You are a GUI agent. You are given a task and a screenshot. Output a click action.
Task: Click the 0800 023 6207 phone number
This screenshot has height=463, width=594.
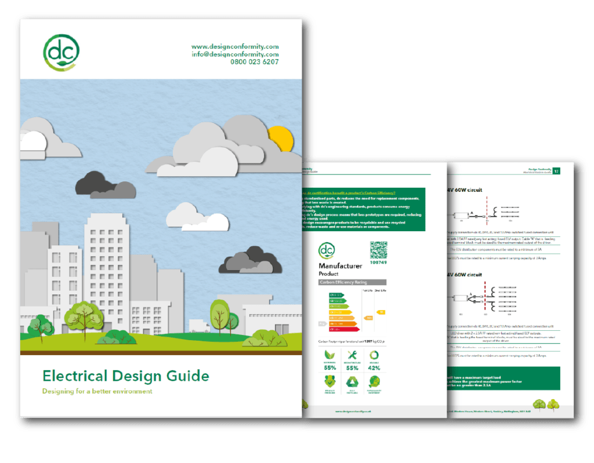(x=254, y=61)
